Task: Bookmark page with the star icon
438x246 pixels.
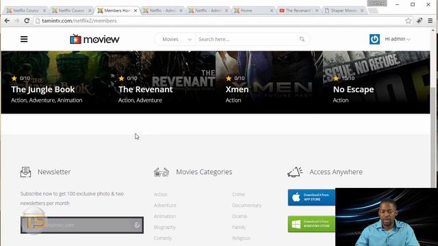Action: pos(409,20)
